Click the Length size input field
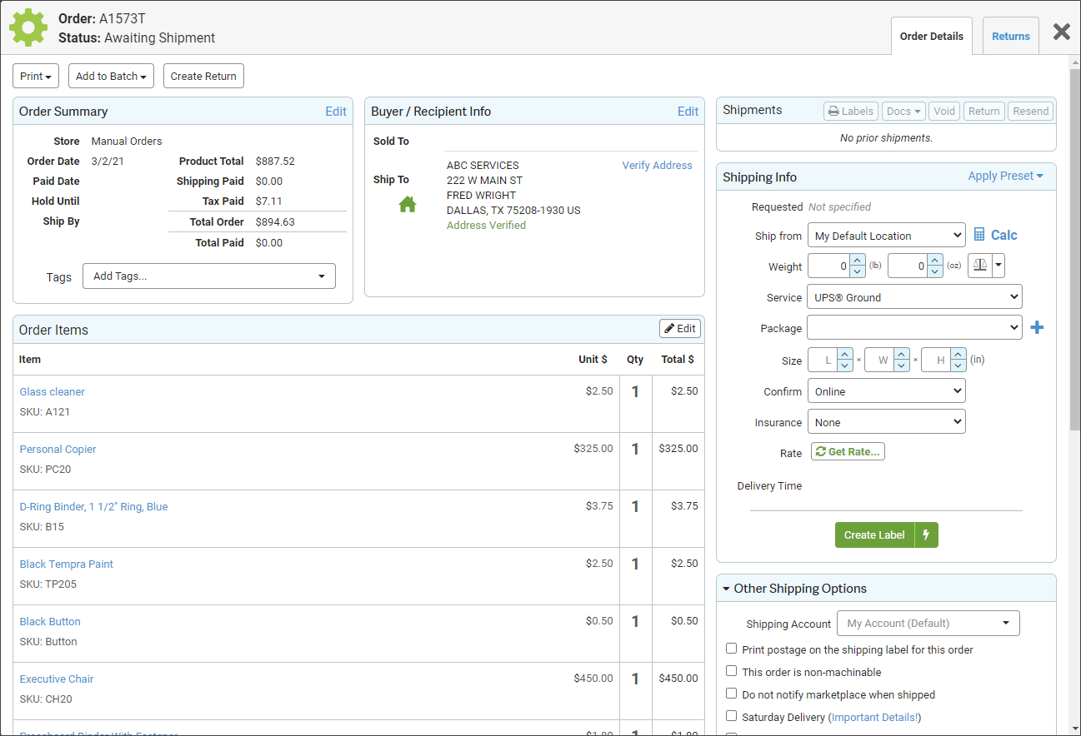 [823, 361]
